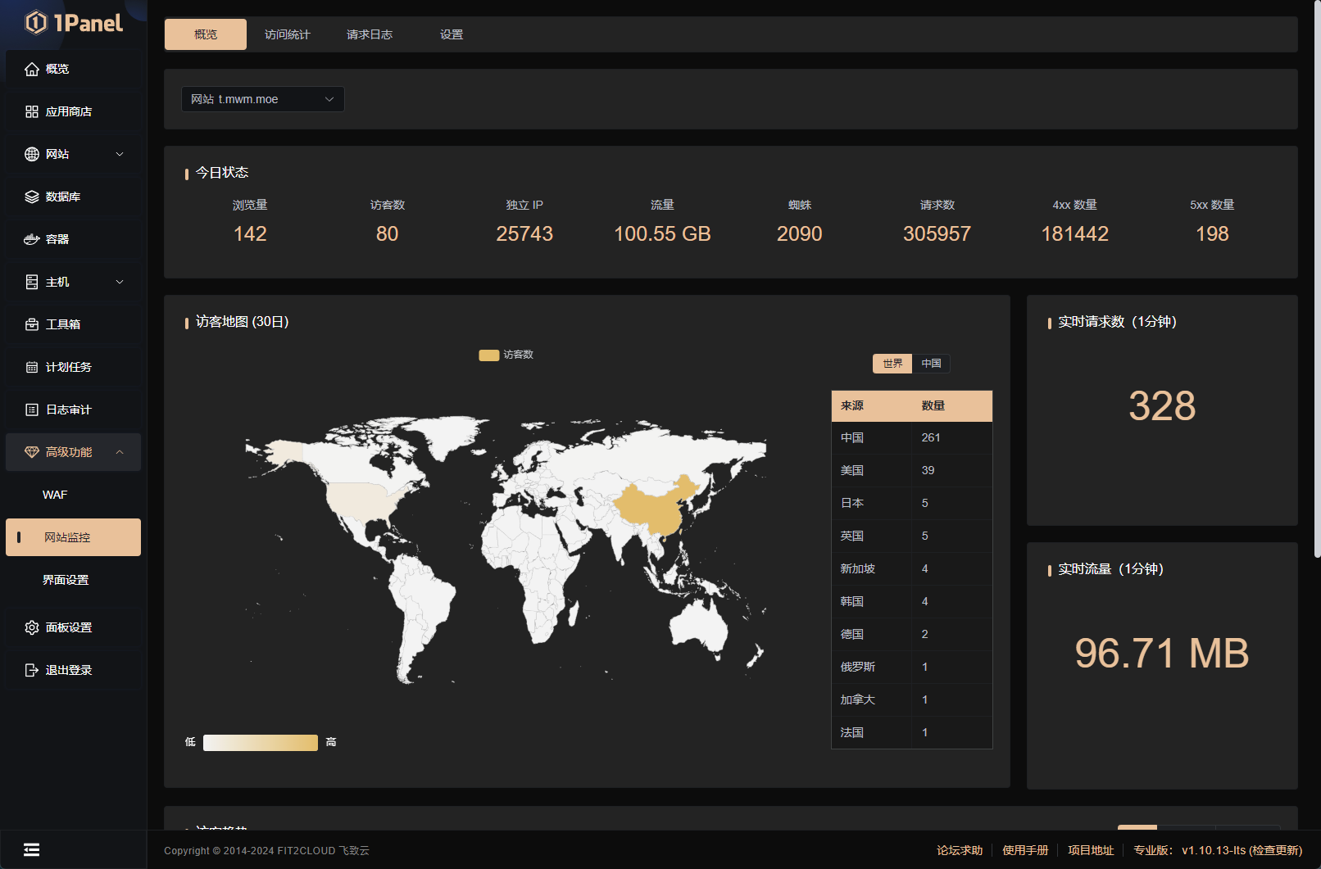Click the 5xx 数量 value 198
Viewport: 1321px width, 869px height.
(x=1212, y=234)
